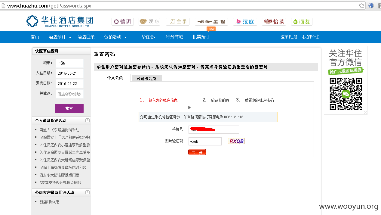Open 南通人民东路店促销活动 link

60,130
